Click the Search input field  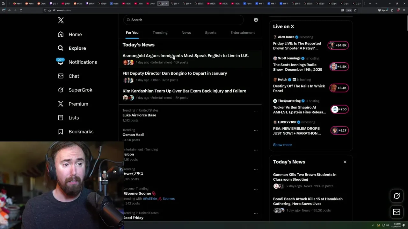pyautogui.click(x=183, y=20)
